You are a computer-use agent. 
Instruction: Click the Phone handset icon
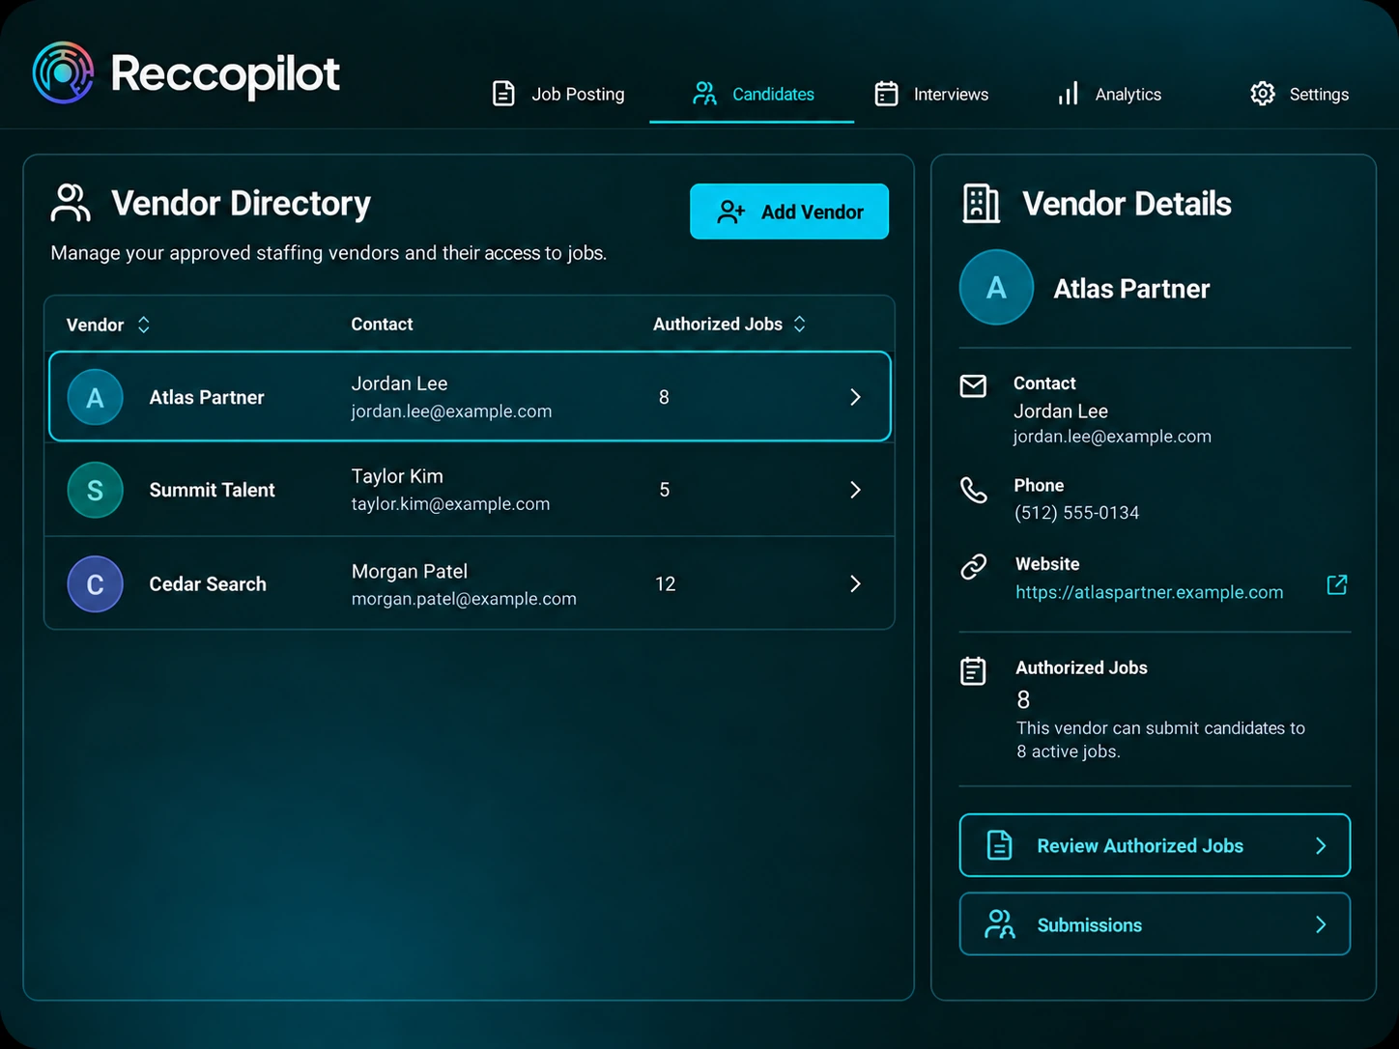tap(974, 490)
